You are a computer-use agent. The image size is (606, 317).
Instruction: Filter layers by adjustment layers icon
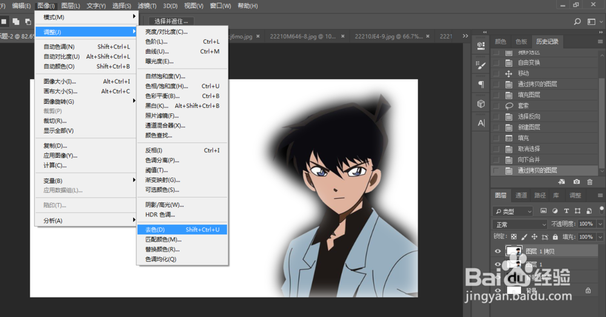click(555, 211)
